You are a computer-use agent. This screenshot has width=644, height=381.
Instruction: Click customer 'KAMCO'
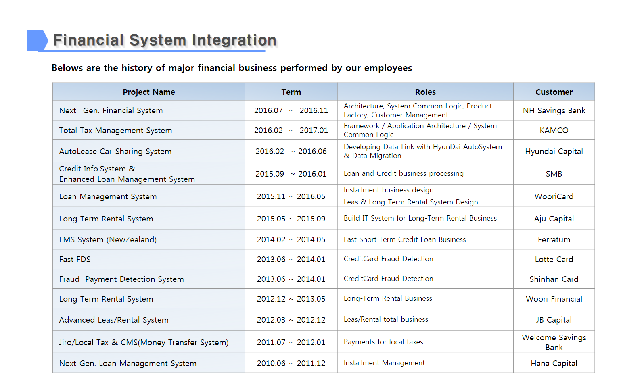(554, 130)
